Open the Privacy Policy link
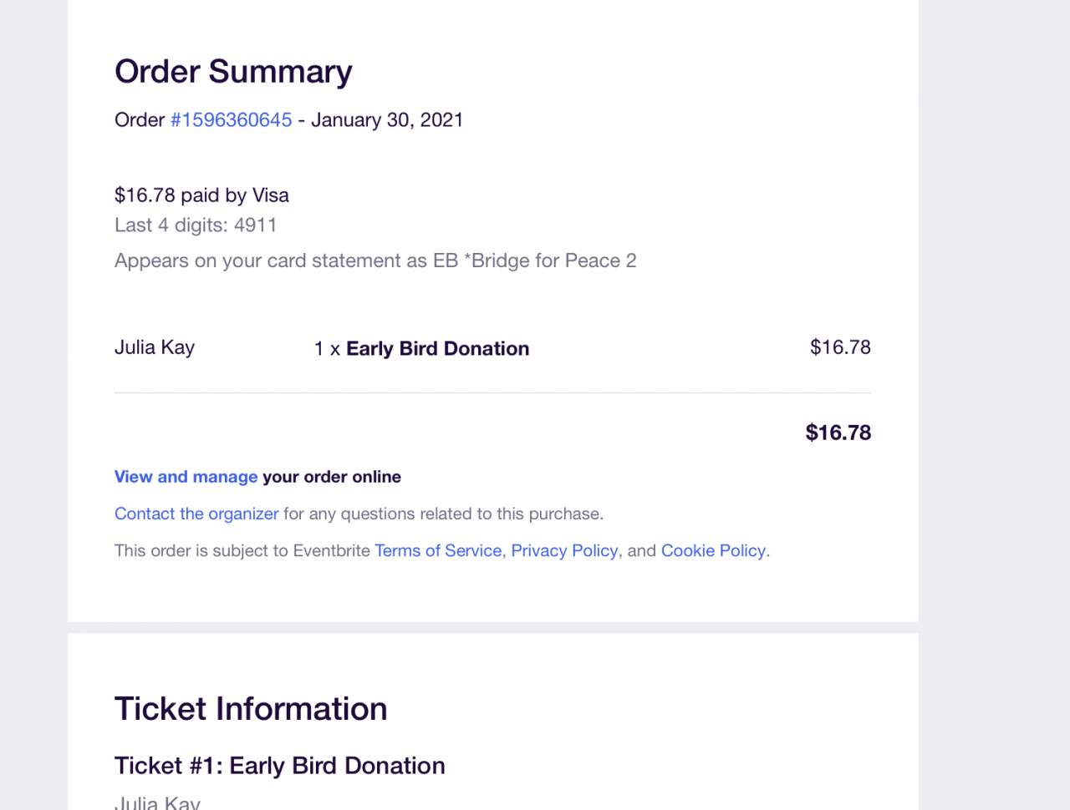 (x=564, y=550)
